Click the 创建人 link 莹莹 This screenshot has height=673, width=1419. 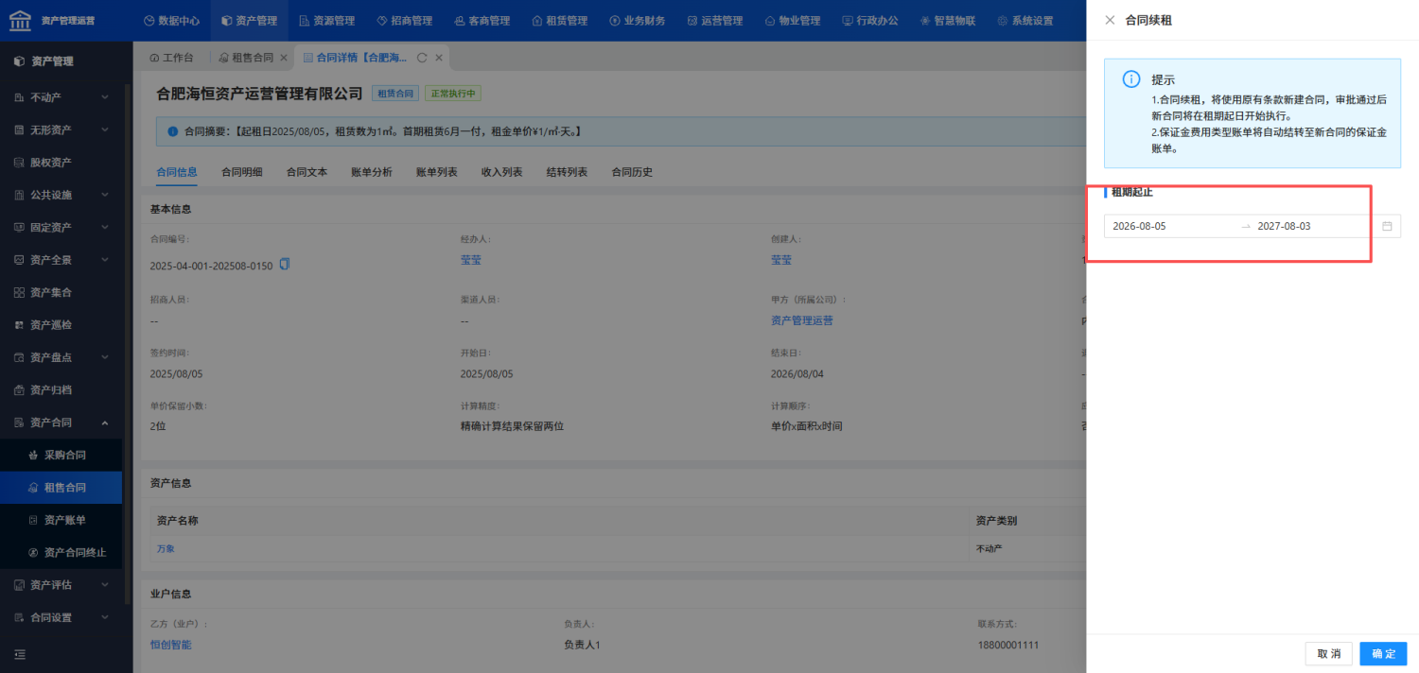[781, 260]
